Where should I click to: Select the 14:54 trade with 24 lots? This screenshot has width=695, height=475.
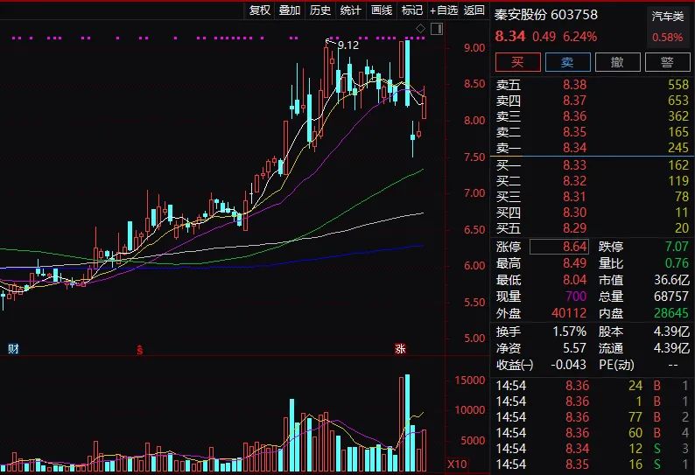[592, 386]
